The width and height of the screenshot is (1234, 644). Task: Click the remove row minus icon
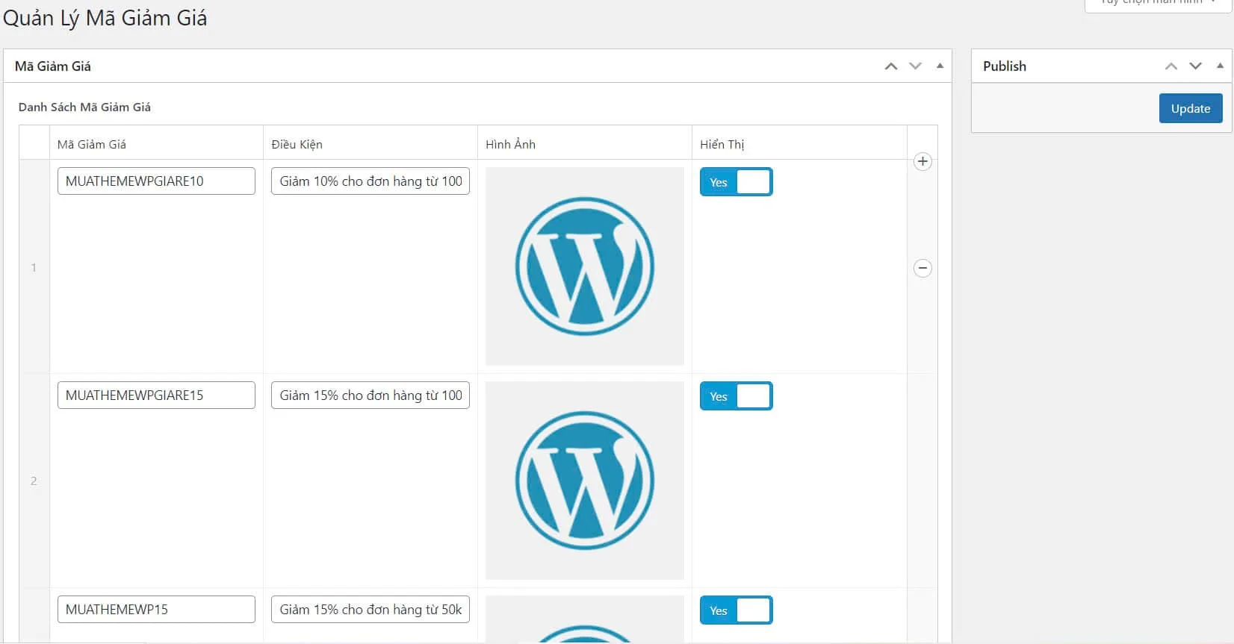coord(923,269)
